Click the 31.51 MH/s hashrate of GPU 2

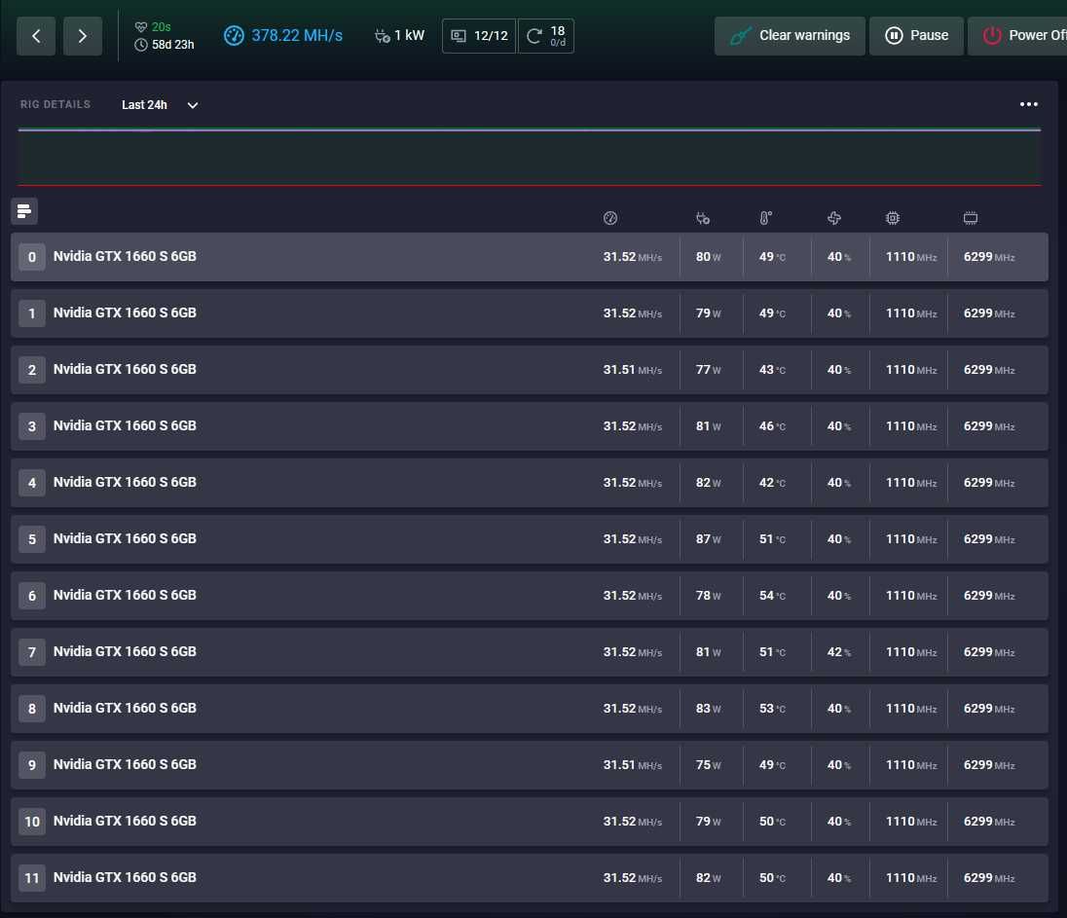tap(632, 370)
